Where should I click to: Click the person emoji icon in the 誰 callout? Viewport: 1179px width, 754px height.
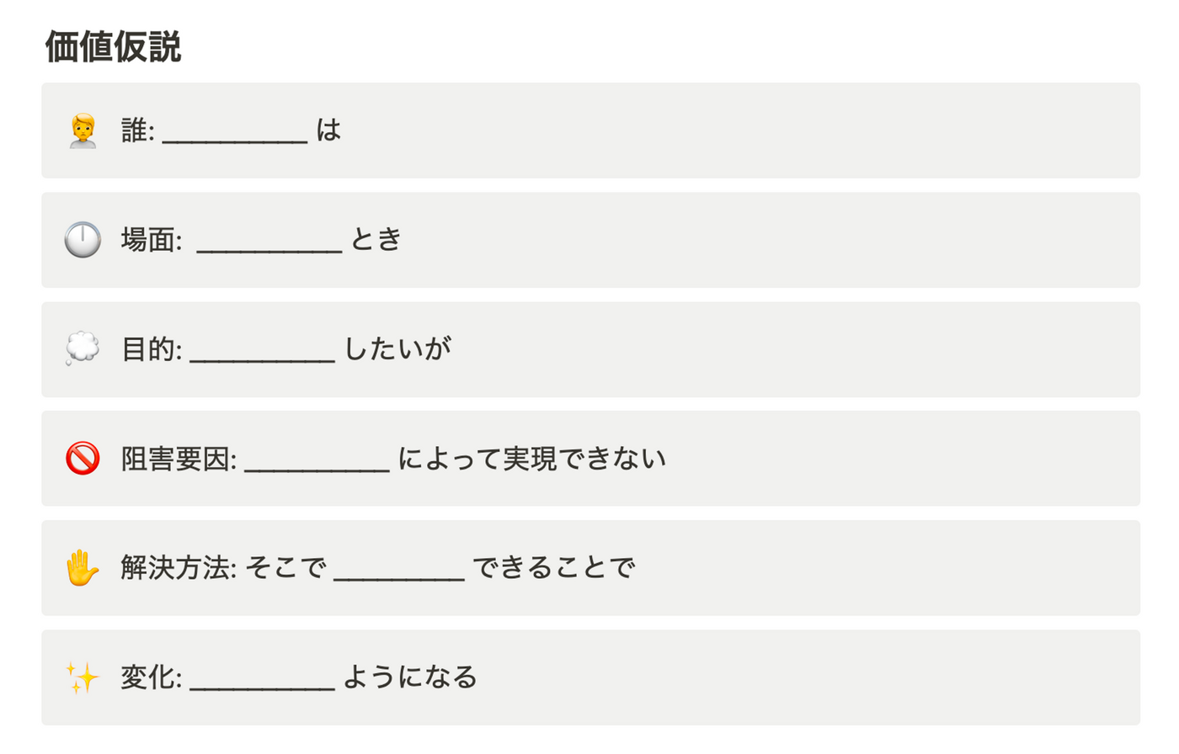tap(83, 130)
